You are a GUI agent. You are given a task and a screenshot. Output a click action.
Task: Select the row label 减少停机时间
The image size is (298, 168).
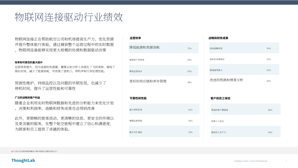click(136, 110)
